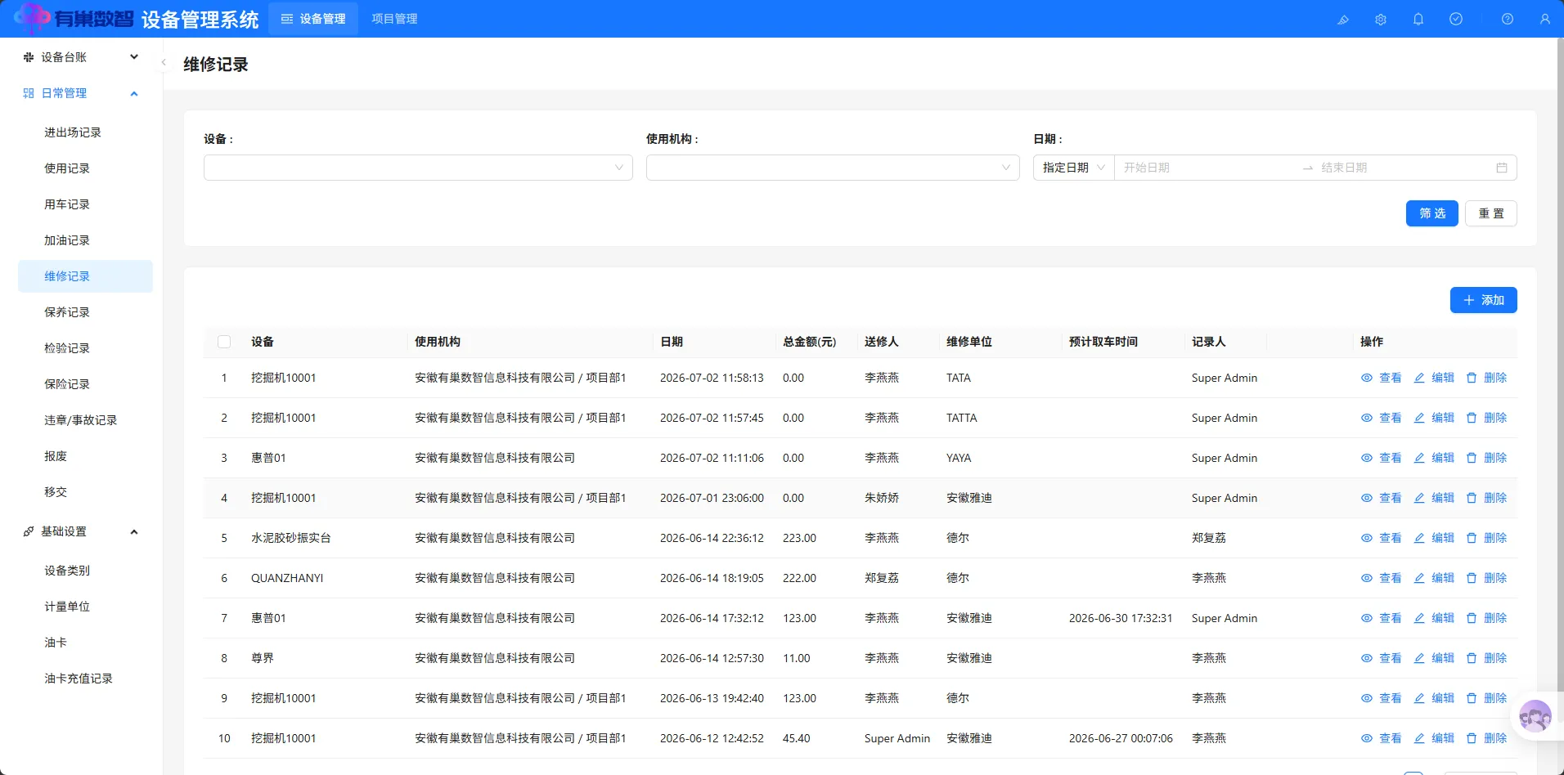
Task: Open the 指定日期 dropdown
Action: (x=1074, y=168)
